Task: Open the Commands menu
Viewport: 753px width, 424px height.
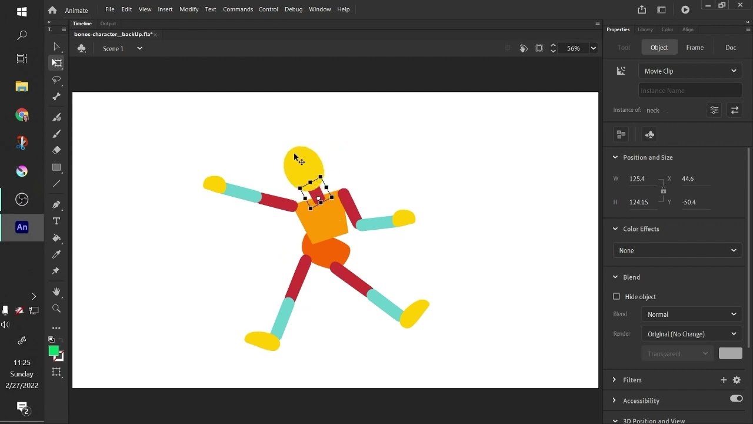Action: [x=238, y=9]
